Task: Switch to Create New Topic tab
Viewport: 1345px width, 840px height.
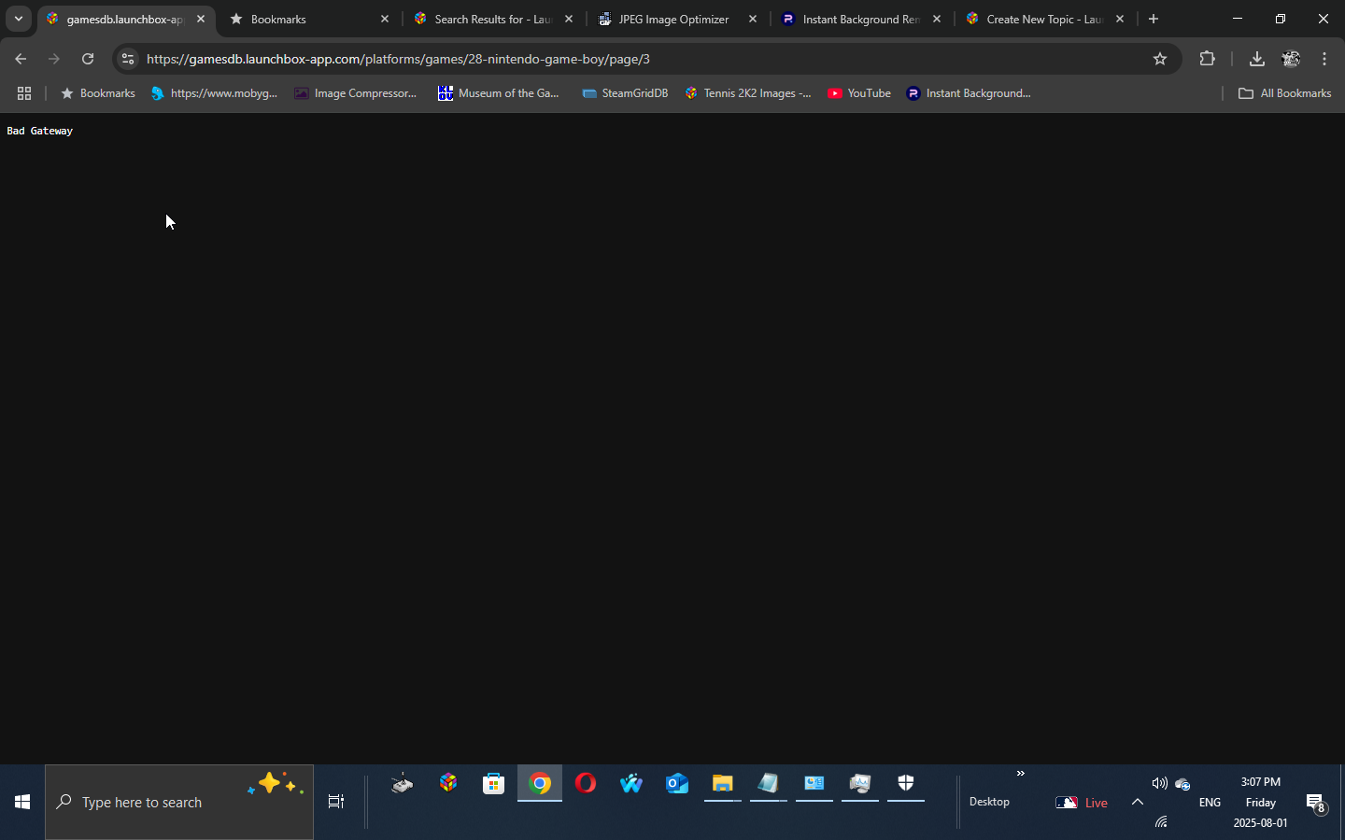Action: coord(1045,19)
